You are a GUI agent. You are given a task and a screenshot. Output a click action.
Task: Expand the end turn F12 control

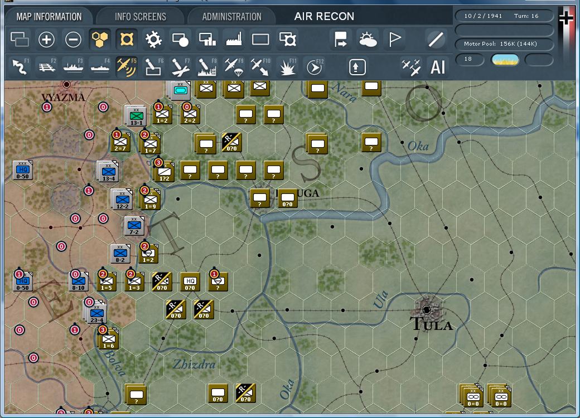(315, 67)
